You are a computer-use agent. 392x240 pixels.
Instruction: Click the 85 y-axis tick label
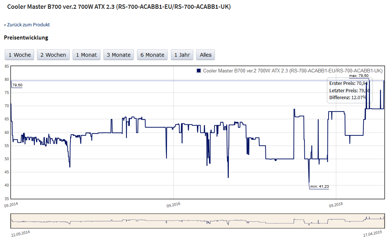[x=7, y=66]
